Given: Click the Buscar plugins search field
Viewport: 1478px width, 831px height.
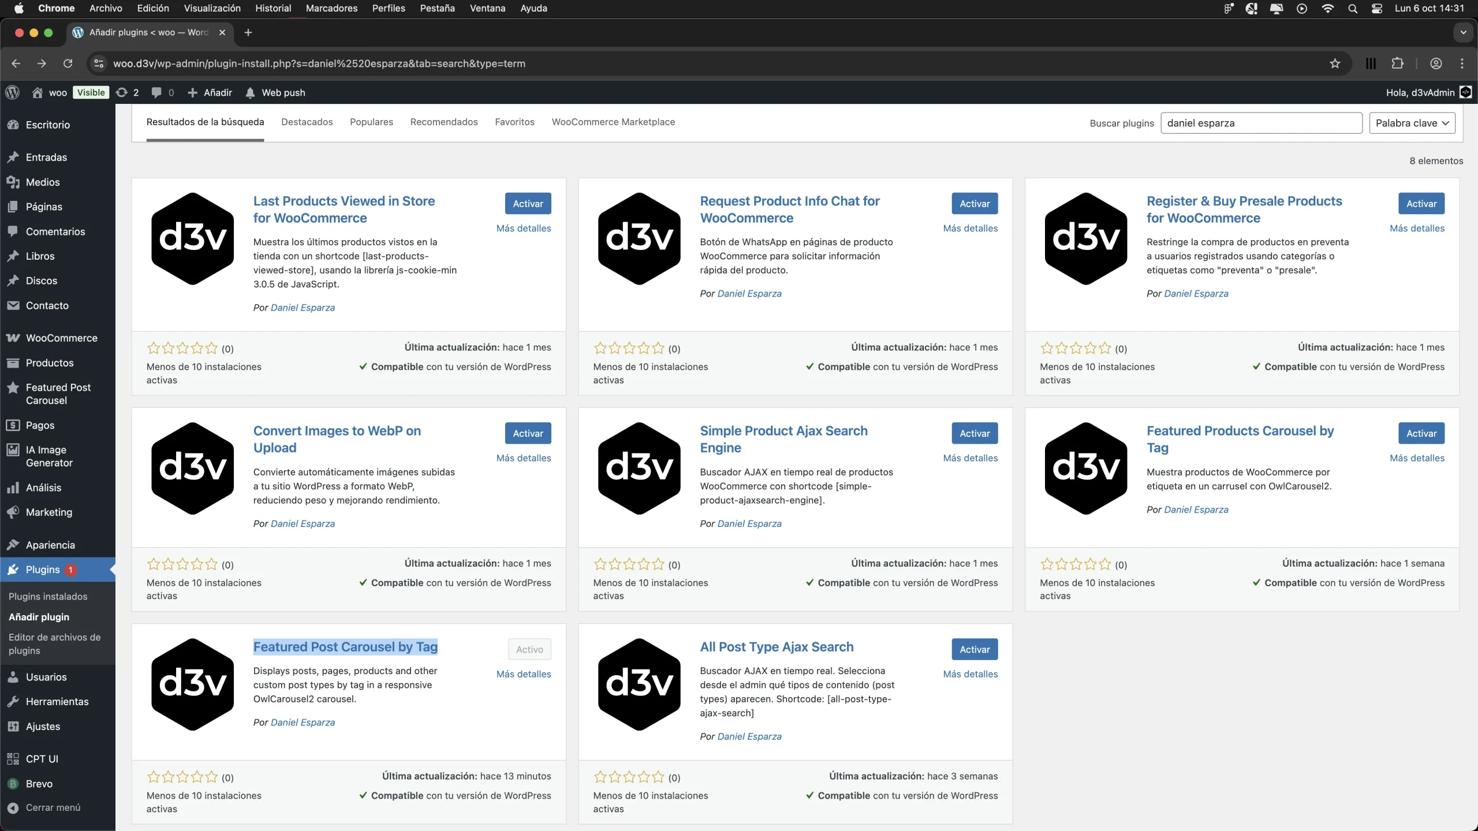Looking at the screenshot, I should tap(1261, 123).
